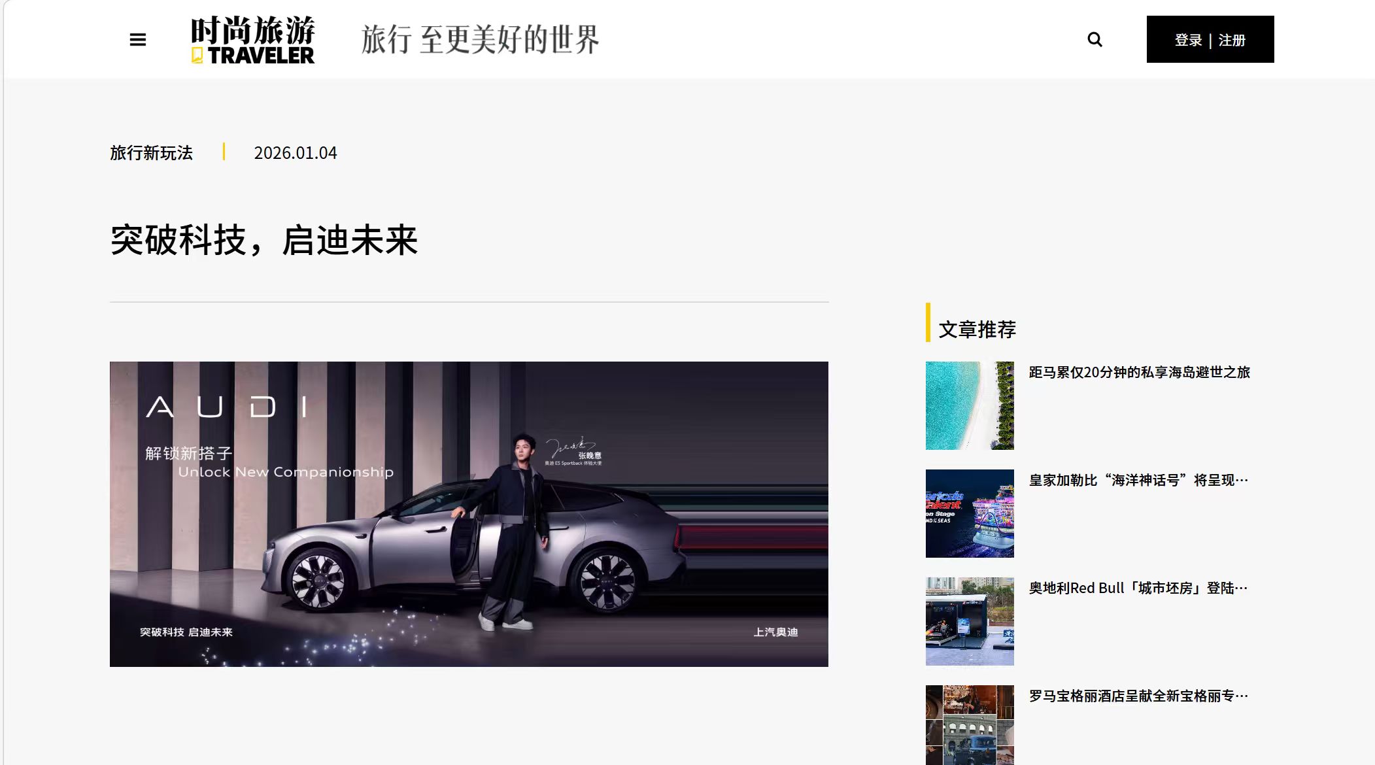Click the 上汽奥迪 label in banner

(x=775, y=632)
